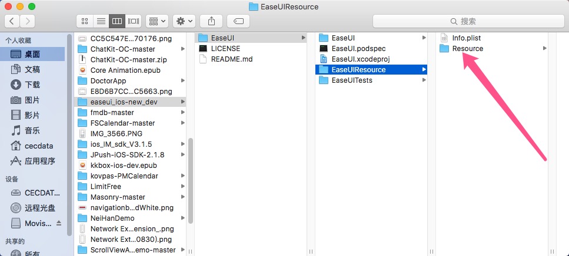Open the Resource folder
Screen dimensions: 569x256
tap(492, 49)
